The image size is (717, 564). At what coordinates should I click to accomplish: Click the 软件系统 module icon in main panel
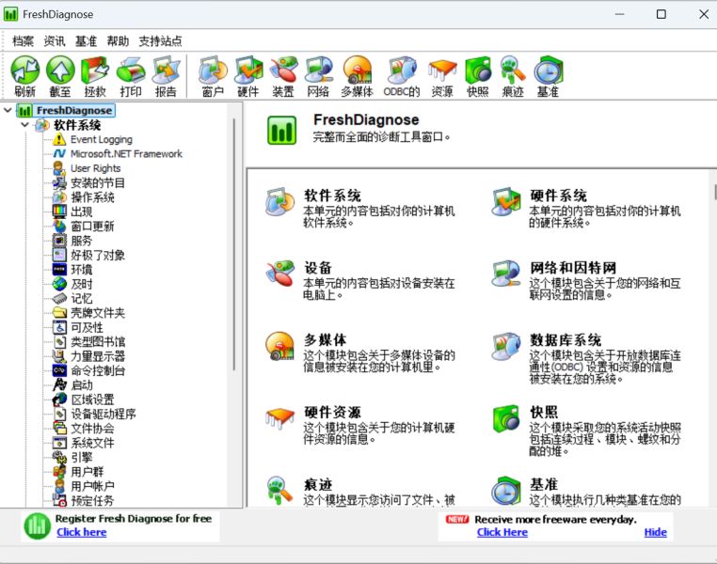point(279,202)
